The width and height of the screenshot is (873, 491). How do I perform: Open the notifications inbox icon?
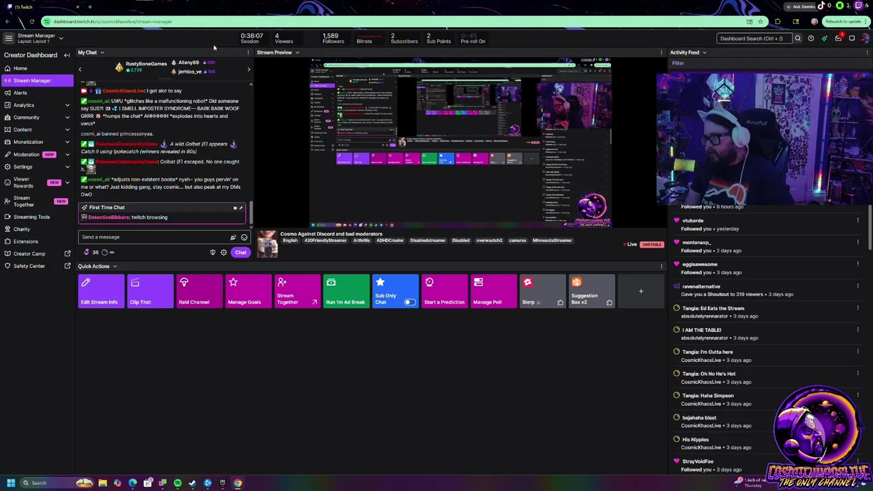(838, 38)
